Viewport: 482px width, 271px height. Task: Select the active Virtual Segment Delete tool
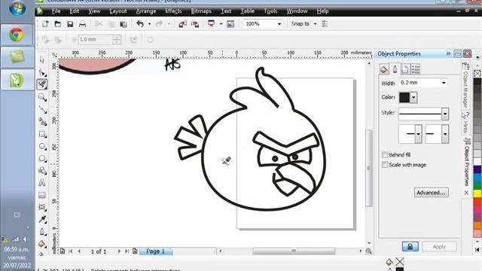(42, 84)
